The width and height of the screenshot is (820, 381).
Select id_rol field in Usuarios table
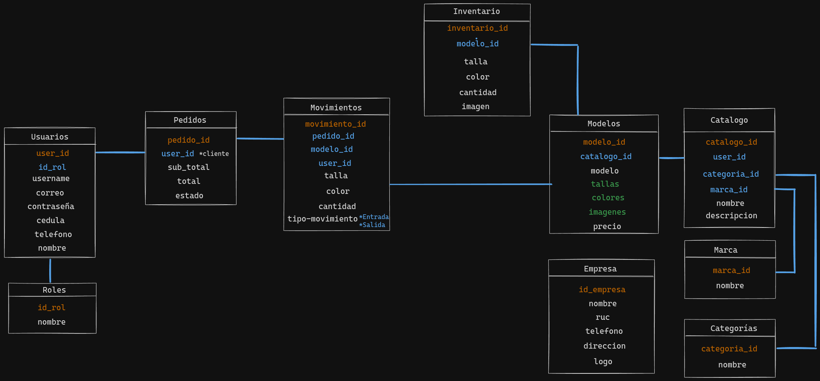pyautogui.click(x=52, y=167)
